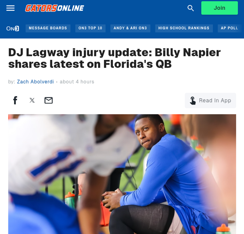Click the green Join button
Viewport: 244px width, 234px height.
click(219, 8)
